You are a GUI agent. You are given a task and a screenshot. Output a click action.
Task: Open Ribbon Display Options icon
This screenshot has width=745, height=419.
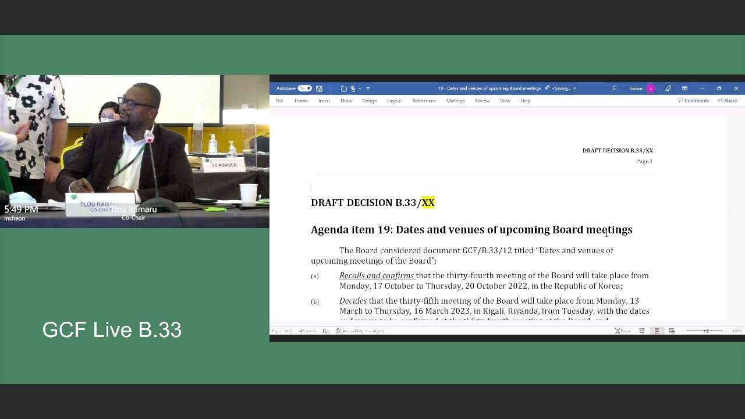coord(685,88)
